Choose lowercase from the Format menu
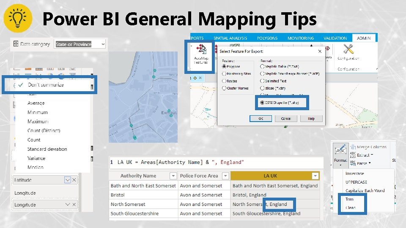406x228 pixels. pyautogui.click(x=354, y=174)
